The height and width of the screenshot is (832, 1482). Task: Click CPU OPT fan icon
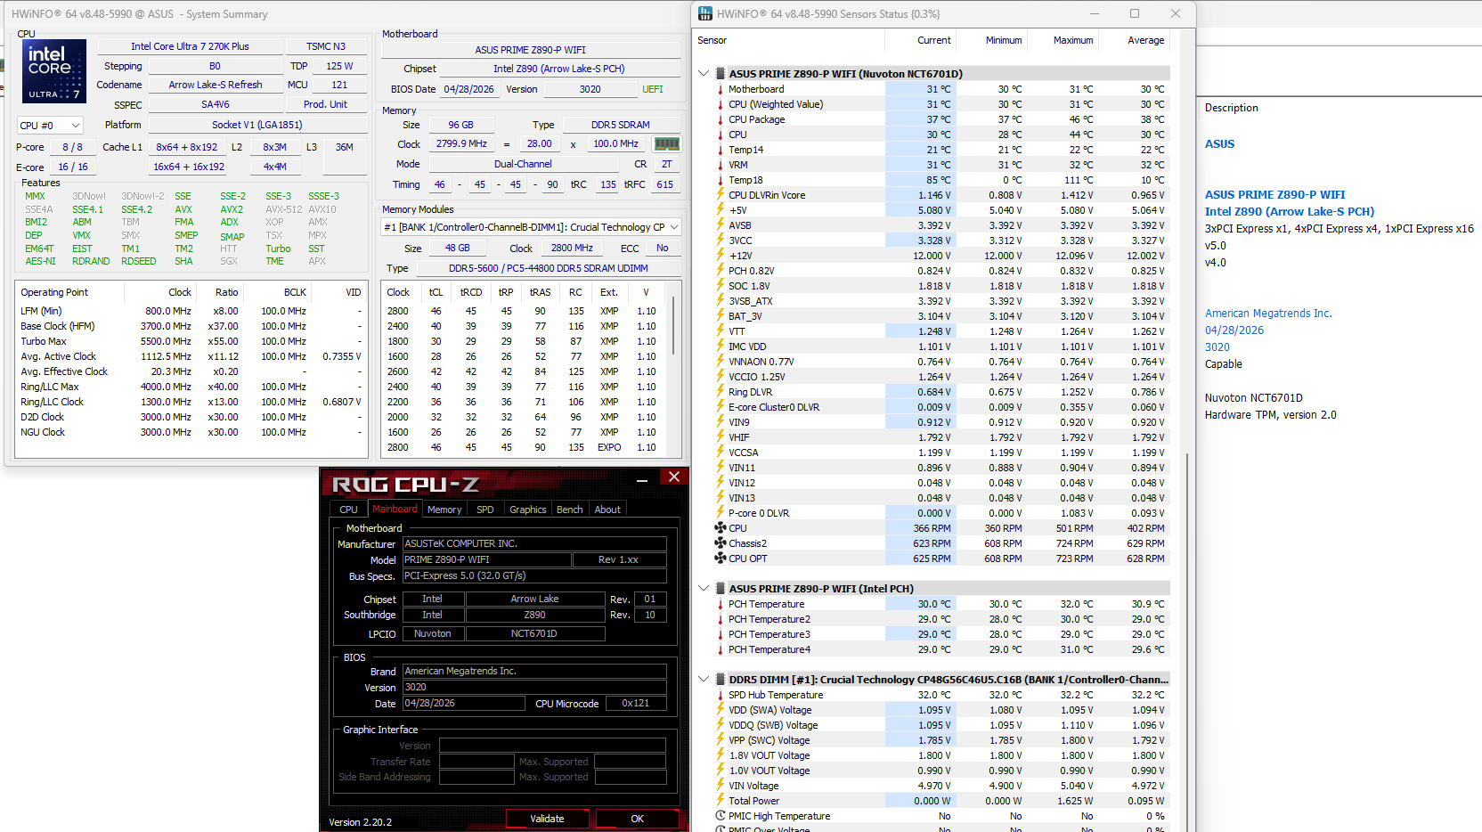pyautogui.click(x=720, y=559)
